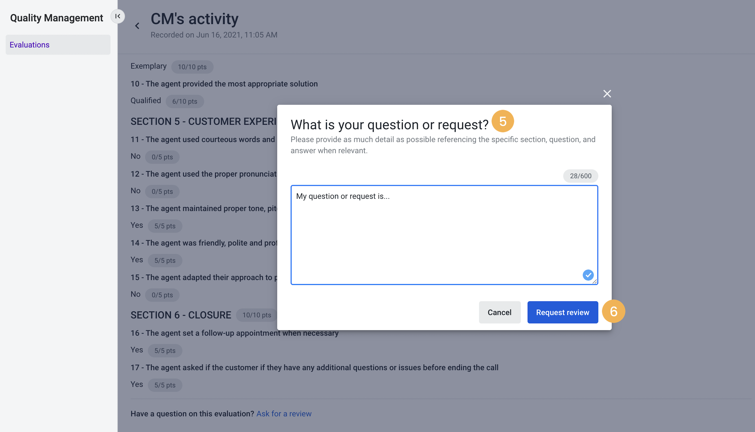
Task: Select the No answer for question 15
Action: point(135,294)
